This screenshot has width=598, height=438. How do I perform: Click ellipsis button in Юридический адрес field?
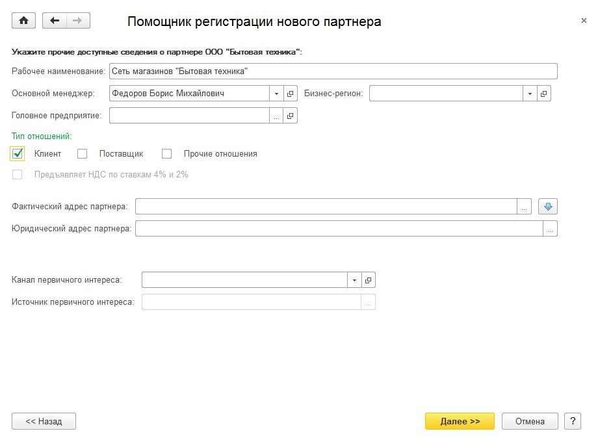coord(551,229)
